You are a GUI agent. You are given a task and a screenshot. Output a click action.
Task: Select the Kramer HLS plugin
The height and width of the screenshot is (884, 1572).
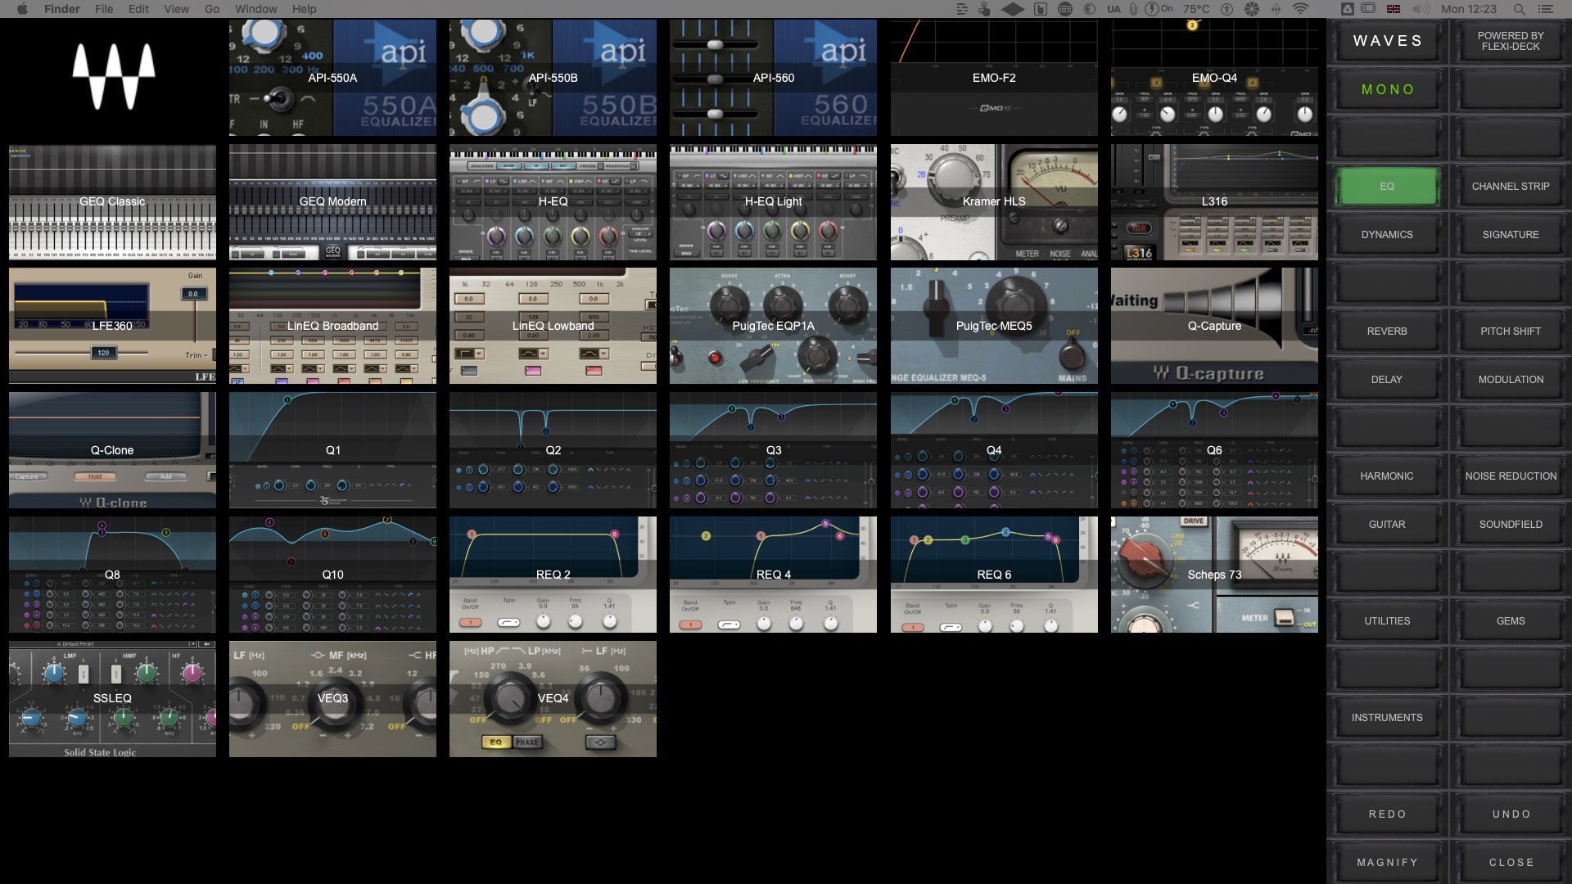pyautogui.click(x=994, y=201)
